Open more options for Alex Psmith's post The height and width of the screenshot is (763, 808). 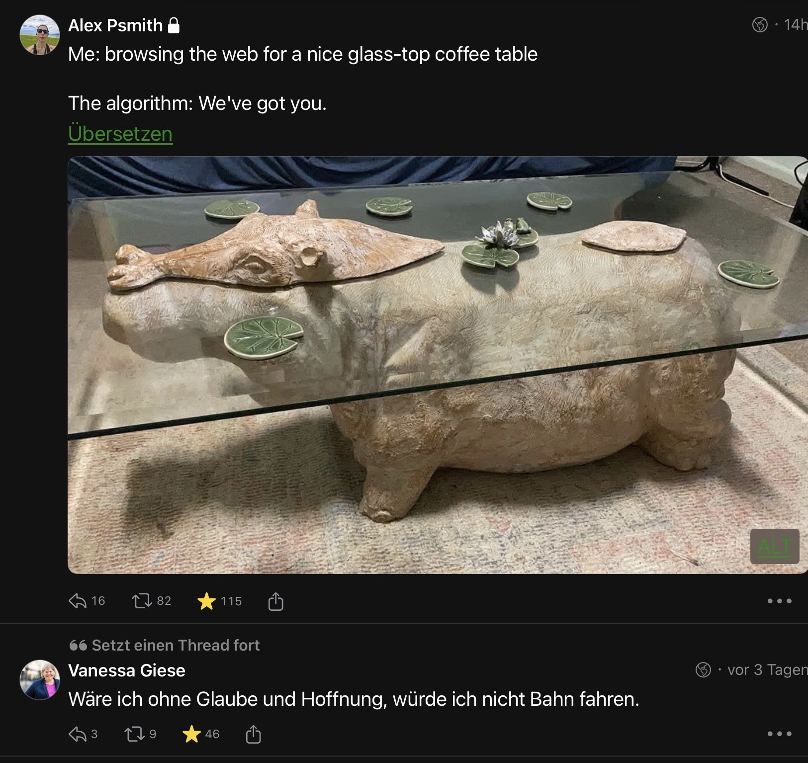779,601
